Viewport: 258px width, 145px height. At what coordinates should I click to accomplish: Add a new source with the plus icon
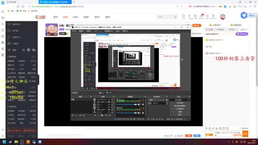pyautogui.click(x=95, y=115)
